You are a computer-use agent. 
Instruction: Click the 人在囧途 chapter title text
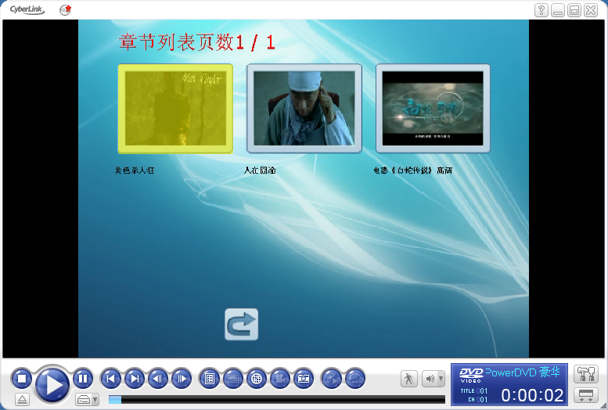(260, 171)
